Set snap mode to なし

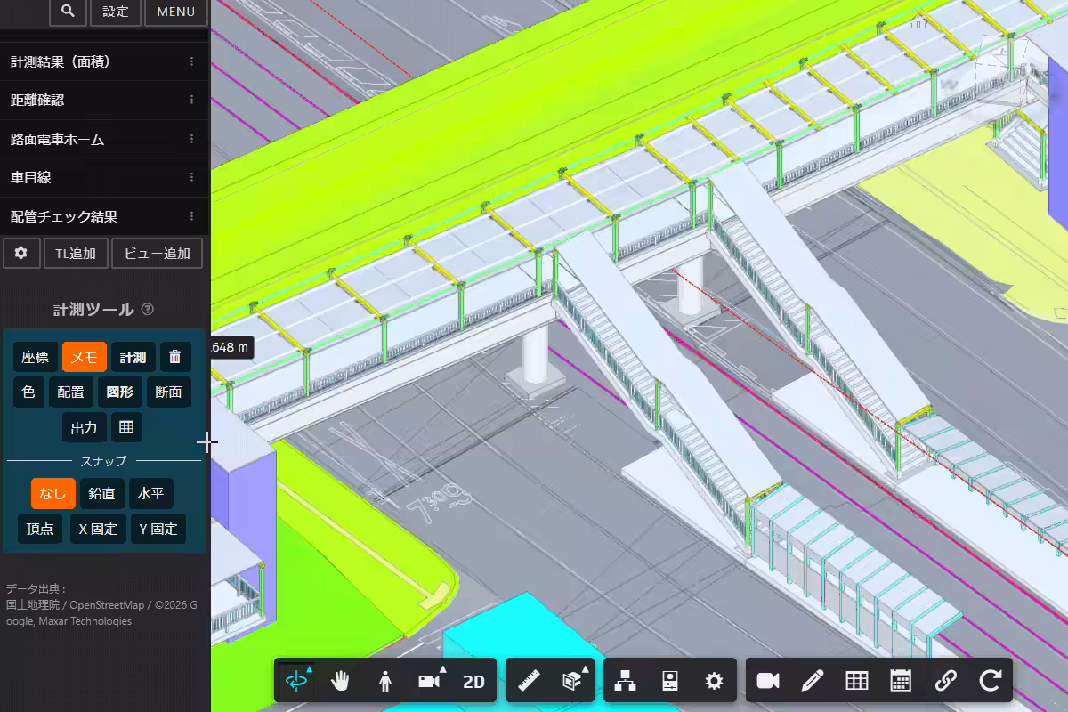tap(53, 493)
